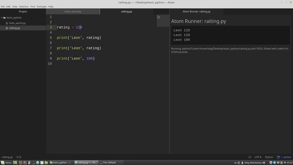Image resolution: width=293 pixels, height=165 pixels.
Task: Click the Mint logo icon on taskbar
Action: click(x=3, y=163)
